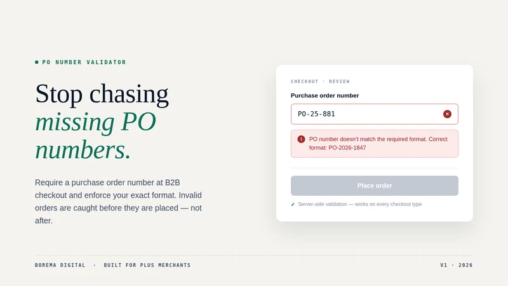Click Built for Plus Merchants footer text
The image size is (508, 286).
point(147,265)
